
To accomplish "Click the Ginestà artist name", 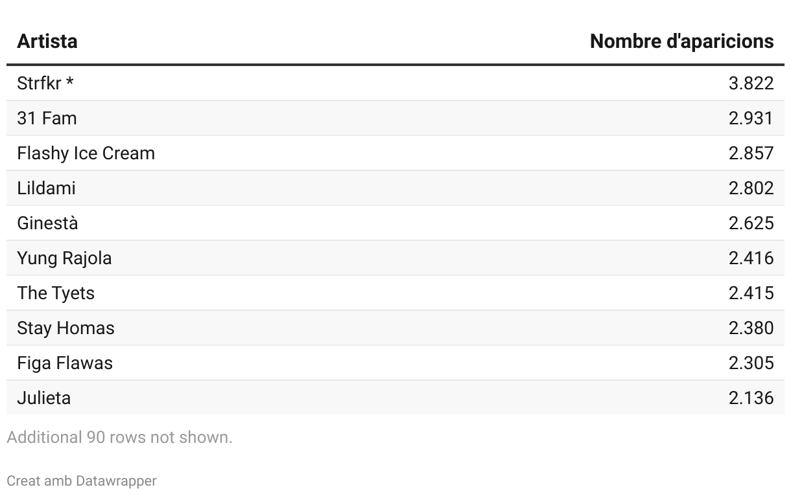I will [47, 223].
